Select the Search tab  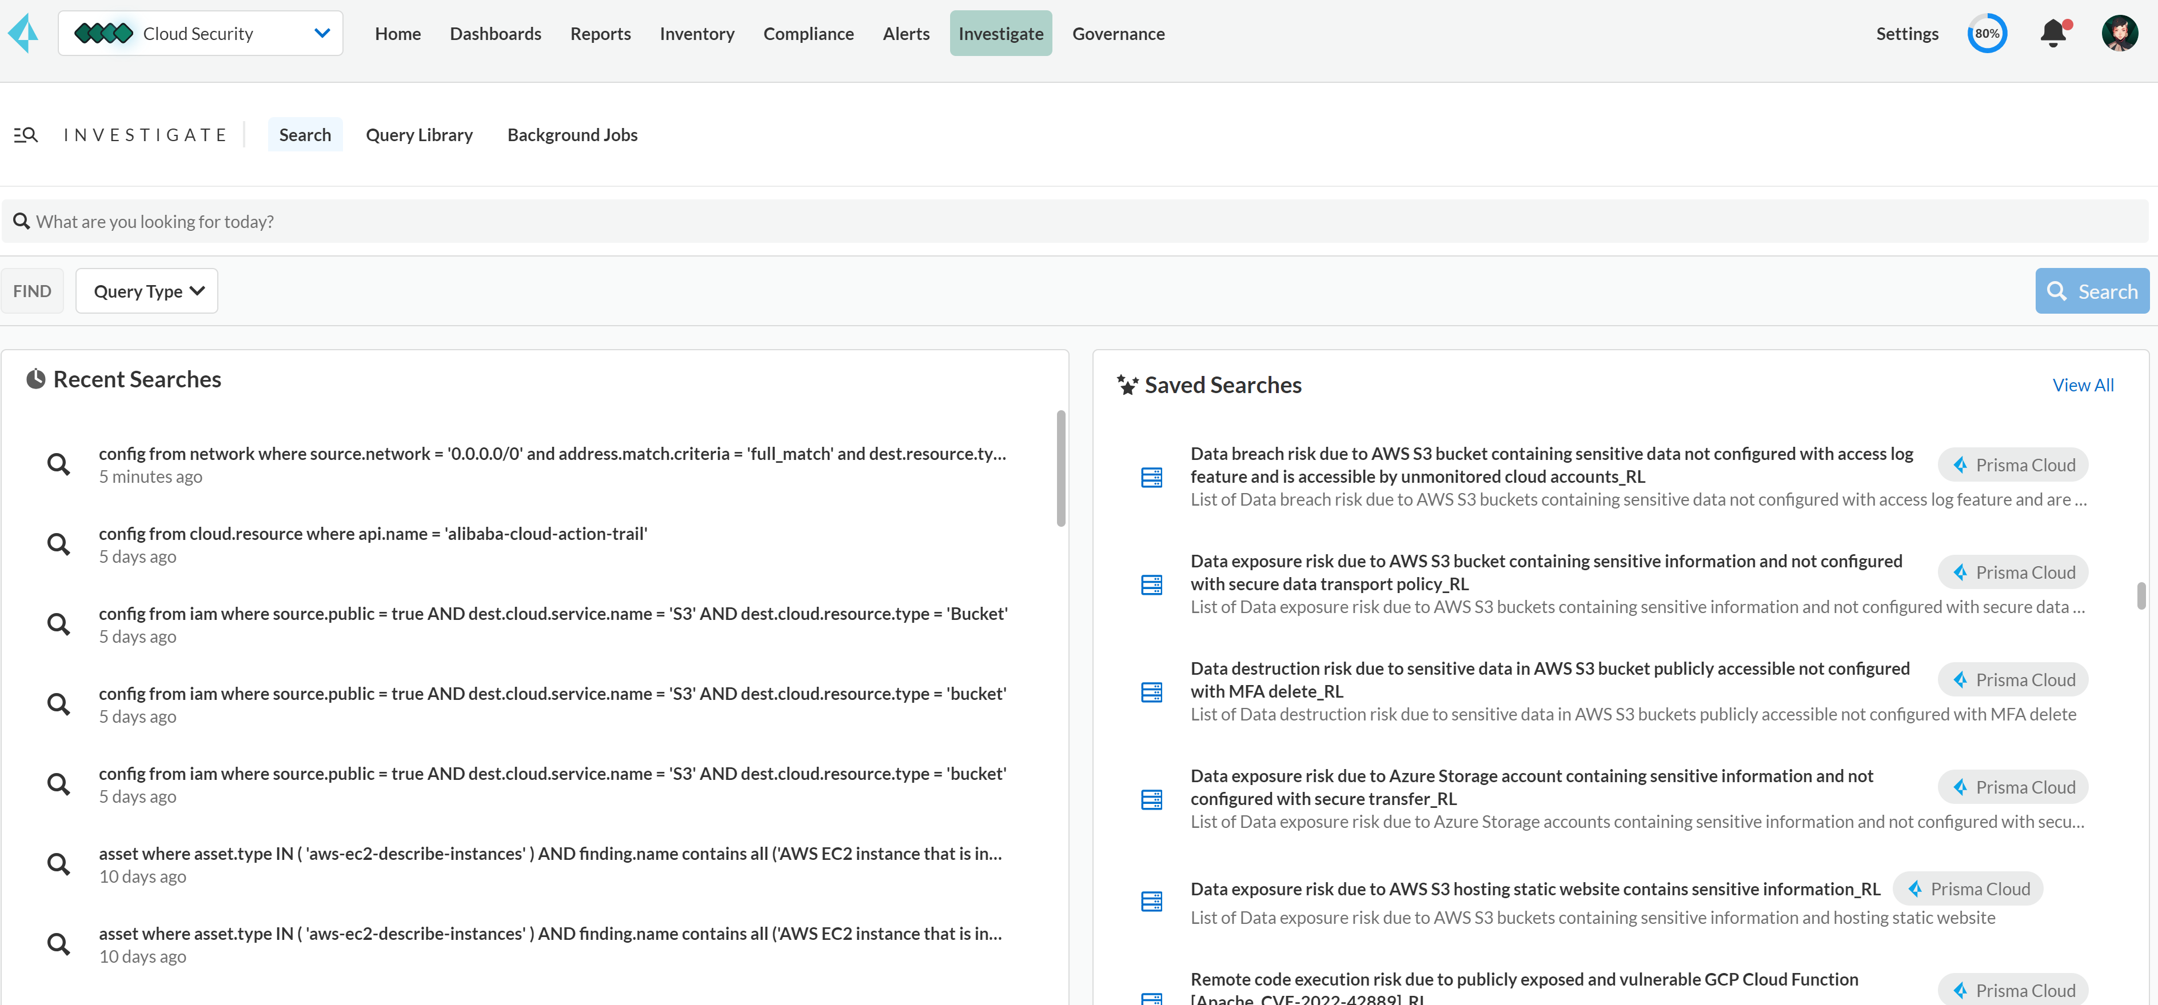pos(305,135)
